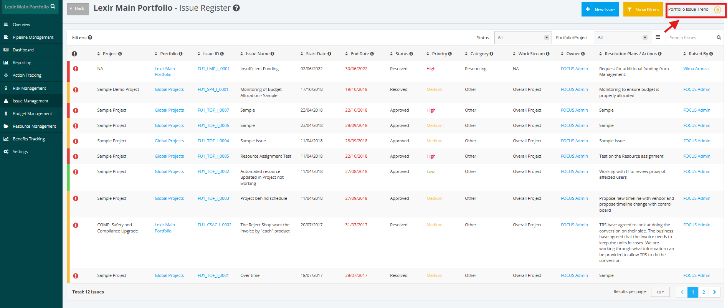Click the info icon beside Resolution Plans column
The width and height of the screenshot is (727, 308).
pyautogui.click(x=660, y=54)
